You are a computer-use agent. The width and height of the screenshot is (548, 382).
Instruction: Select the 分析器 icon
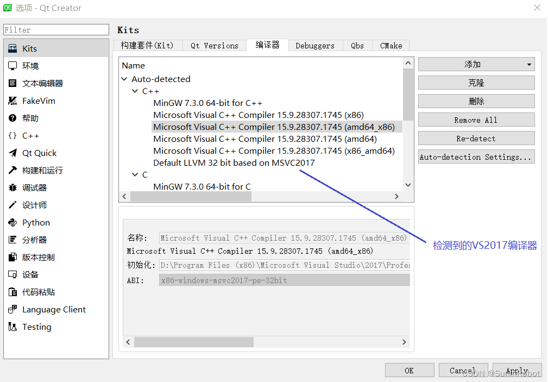pos(12,240)
